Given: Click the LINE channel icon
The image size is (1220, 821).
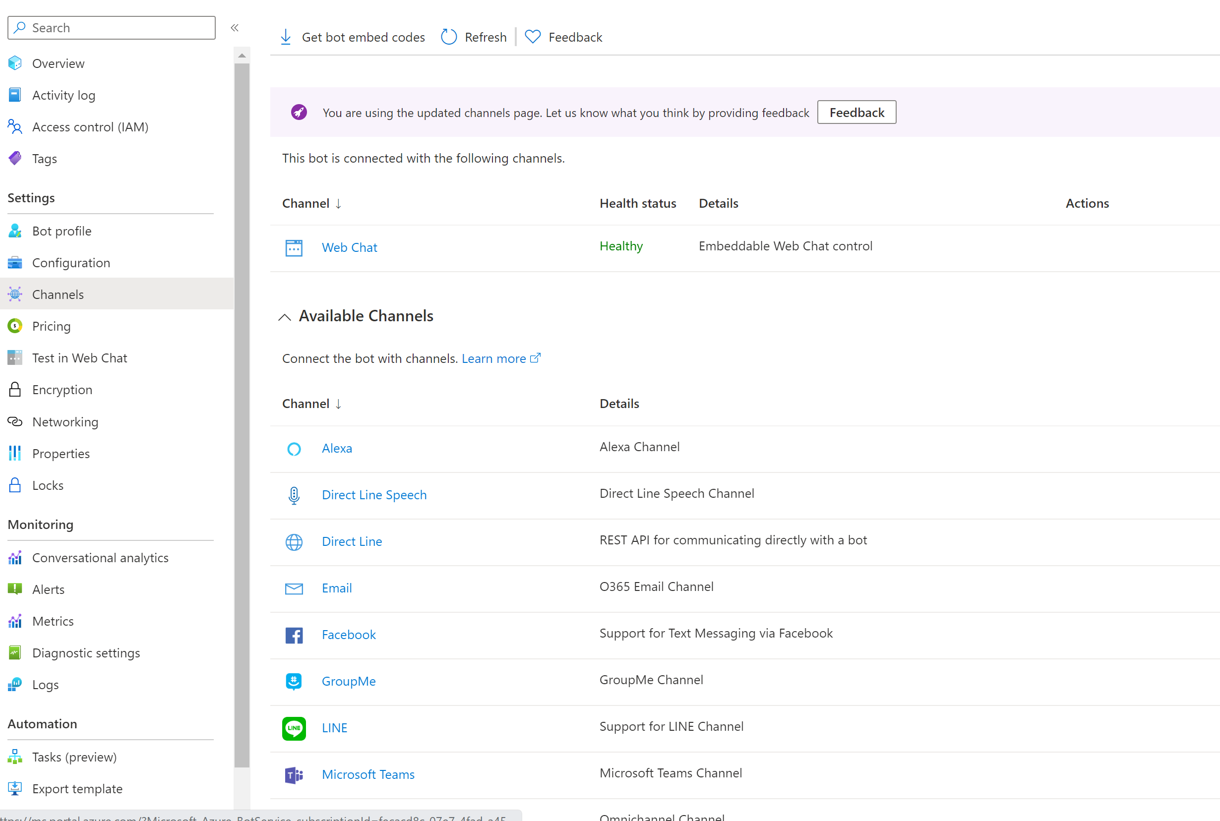Looking at the screenshot, I should pyautogui.click(x=294, y=727).
